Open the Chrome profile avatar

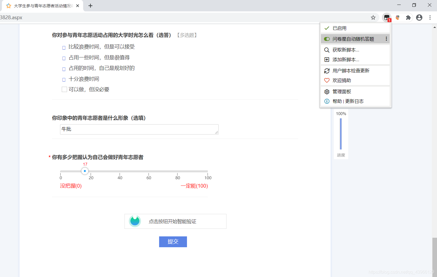[x=419, y=17]
